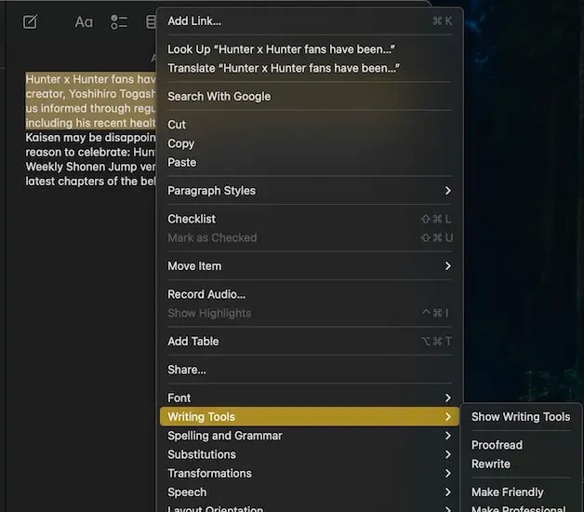
Task: Click Show Writing Tools in submenu
Action: (x=521, y=417)
